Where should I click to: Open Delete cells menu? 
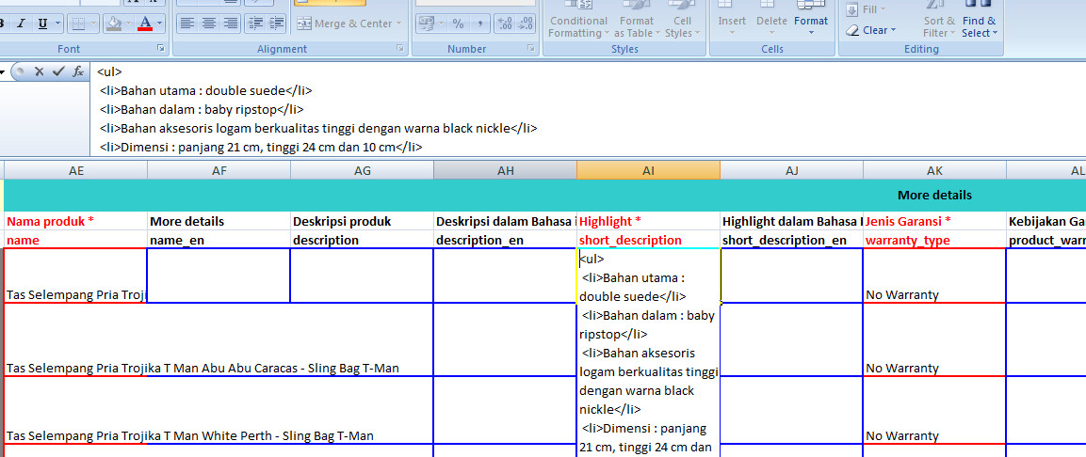pyautogui.click(x=771, y=20)
